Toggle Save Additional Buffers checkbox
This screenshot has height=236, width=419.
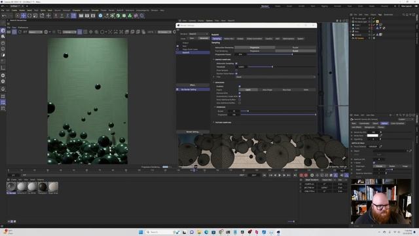coord(240,103)
